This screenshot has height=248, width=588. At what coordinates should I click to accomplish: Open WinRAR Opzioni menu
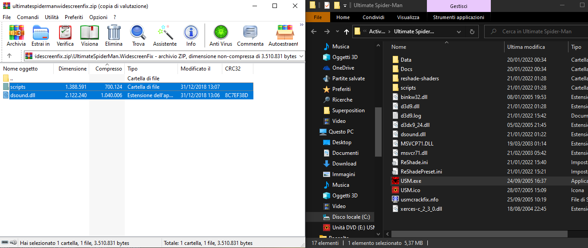[98, 17]
